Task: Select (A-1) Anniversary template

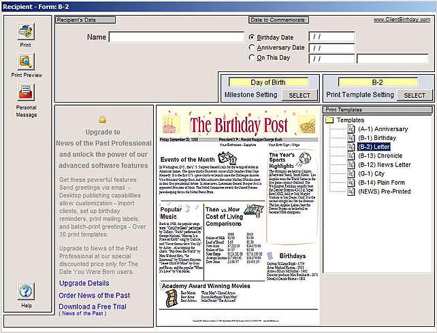Action: tap(383, 129)
